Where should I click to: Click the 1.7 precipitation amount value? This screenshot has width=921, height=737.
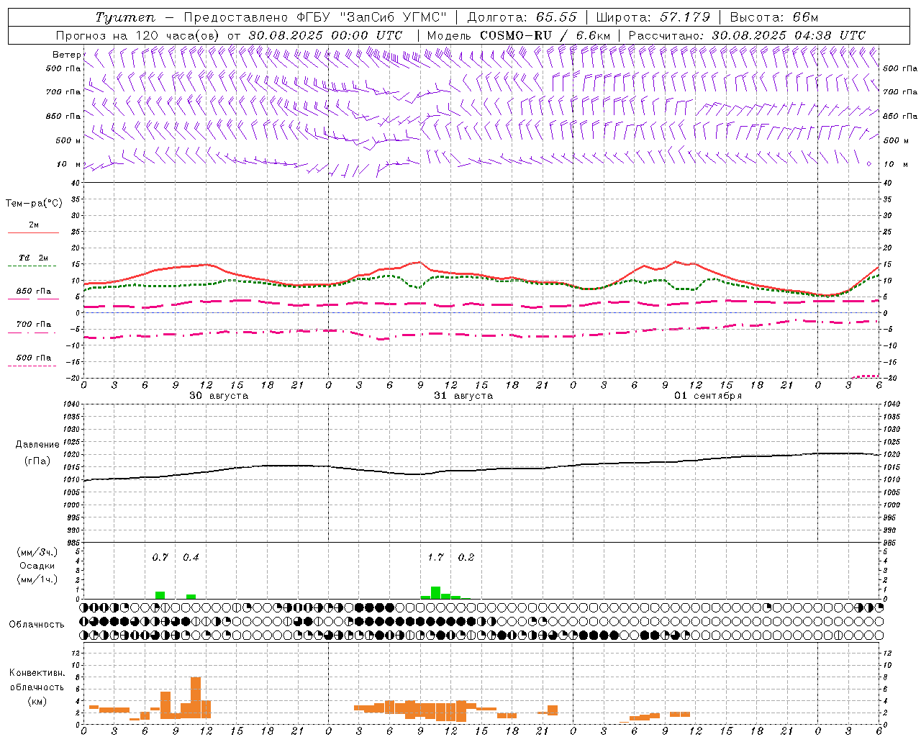point(435,557)
